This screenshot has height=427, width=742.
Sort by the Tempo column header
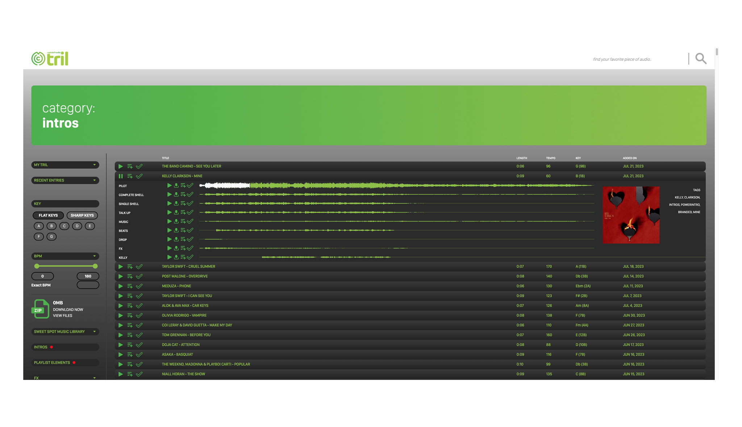point(551,158)
